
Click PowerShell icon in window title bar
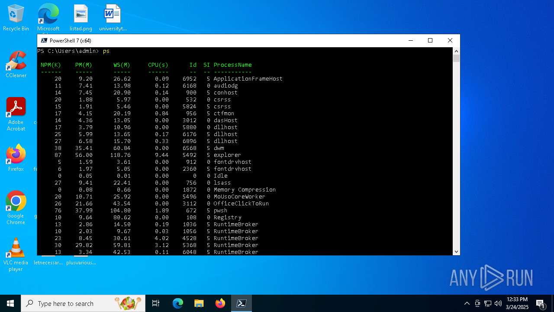click(x=44, y=40)
